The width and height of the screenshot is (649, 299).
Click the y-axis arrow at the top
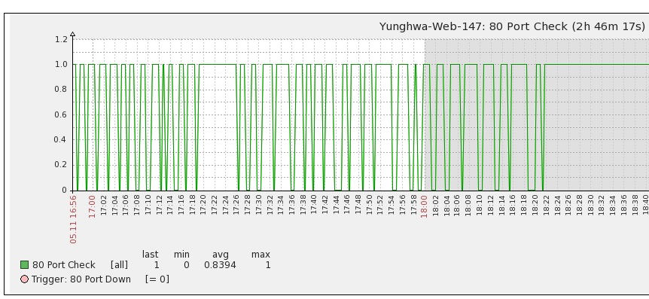click(x=73, y=34)
